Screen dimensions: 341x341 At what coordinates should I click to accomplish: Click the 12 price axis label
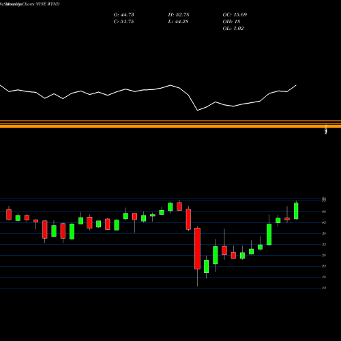(324, 288)
